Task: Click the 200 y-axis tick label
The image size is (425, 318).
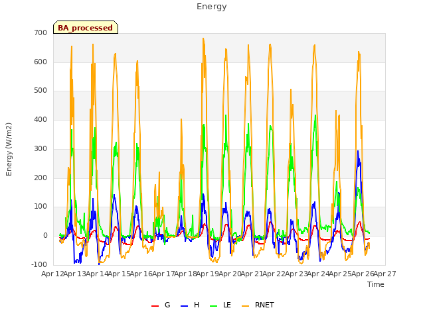Action: [41, 178]
